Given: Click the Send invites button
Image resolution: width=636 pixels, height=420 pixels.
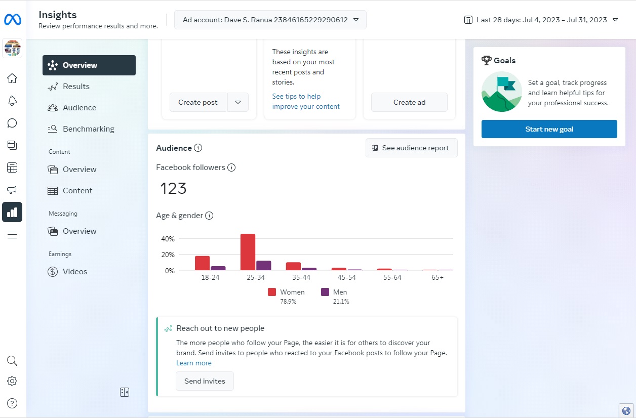Looking at the screenshot, I should tap(205, 381).
